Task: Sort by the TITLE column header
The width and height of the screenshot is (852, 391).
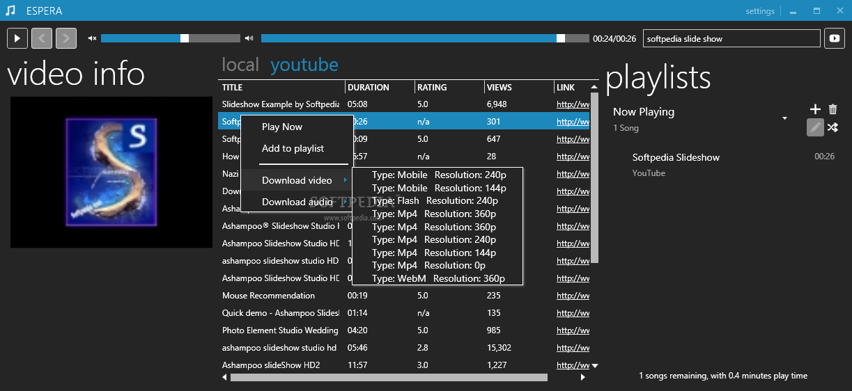Action: (281, 88)
